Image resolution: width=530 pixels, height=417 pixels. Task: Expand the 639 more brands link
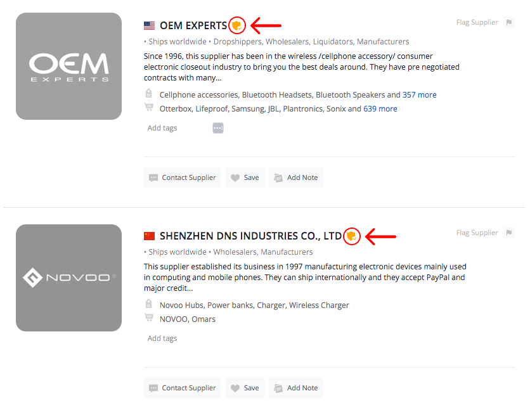(x=380, y=109)
